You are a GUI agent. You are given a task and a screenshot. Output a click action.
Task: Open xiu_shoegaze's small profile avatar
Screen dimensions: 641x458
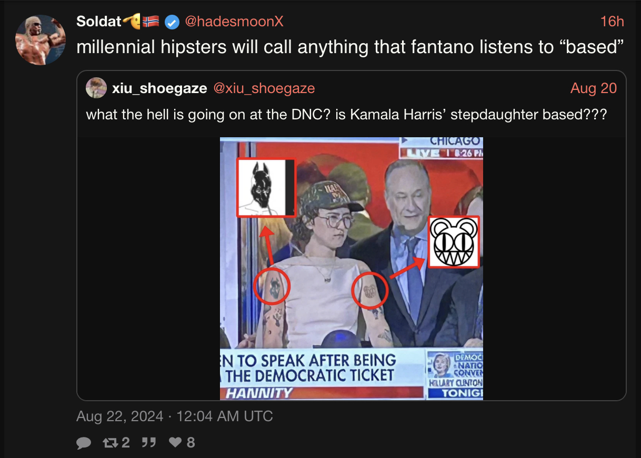pyautogui.click(x=96, y=88)
